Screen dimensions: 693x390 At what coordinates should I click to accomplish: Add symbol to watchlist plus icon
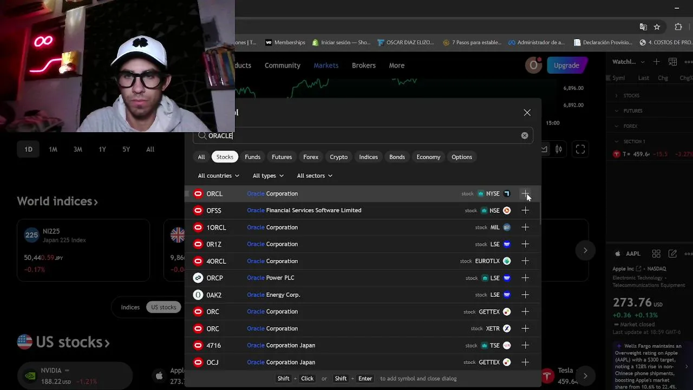tap(657, 62)
